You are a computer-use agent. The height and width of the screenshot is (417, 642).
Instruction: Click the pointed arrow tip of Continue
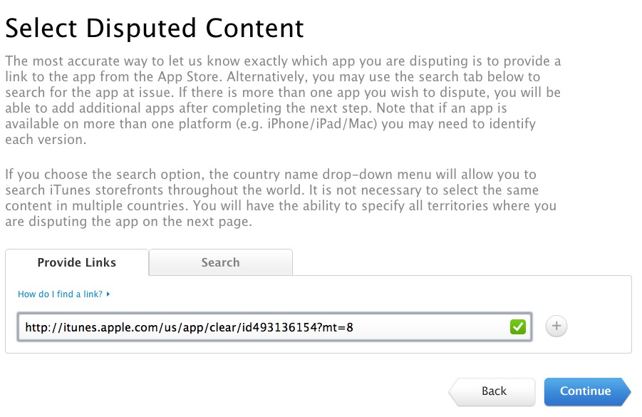point(626,391)
